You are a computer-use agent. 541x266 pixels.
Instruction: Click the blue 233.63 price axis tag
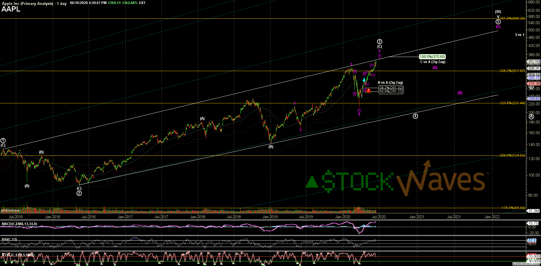click(x=533, y=98)
